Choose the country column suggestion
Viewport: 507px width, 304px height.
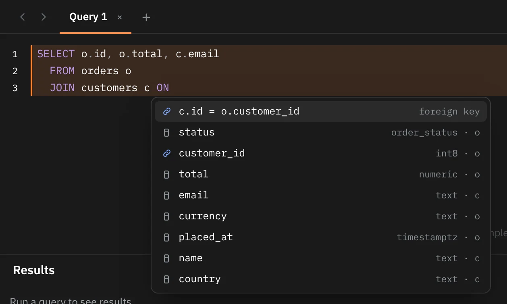coord(321,279)
